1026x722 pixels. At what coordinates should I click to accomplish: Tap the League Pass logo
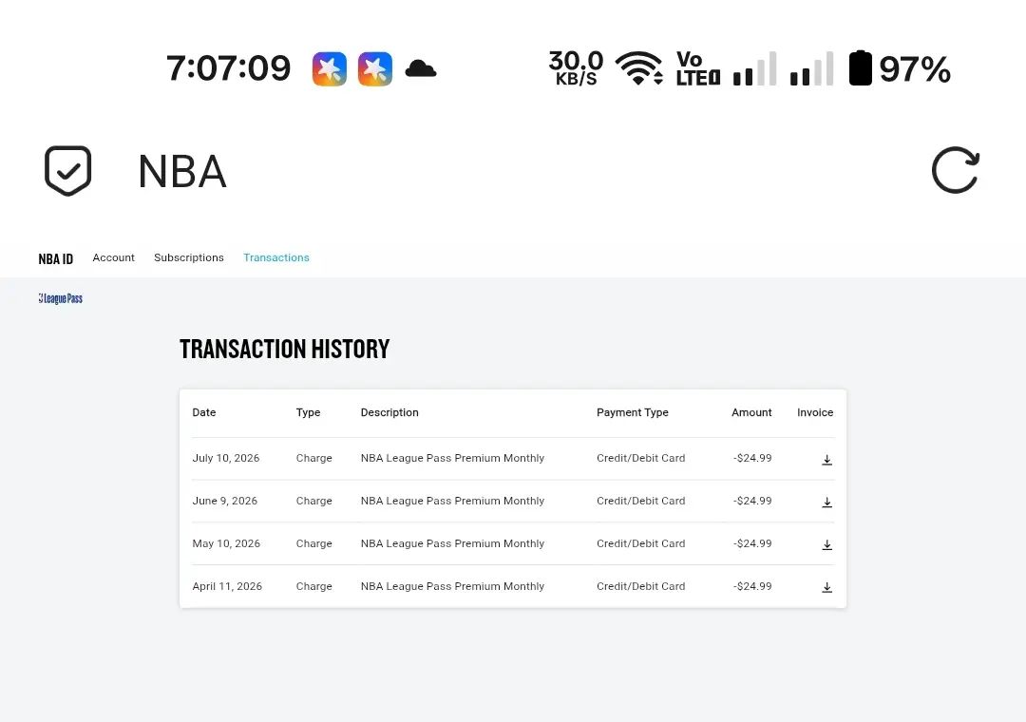[60, 298]
